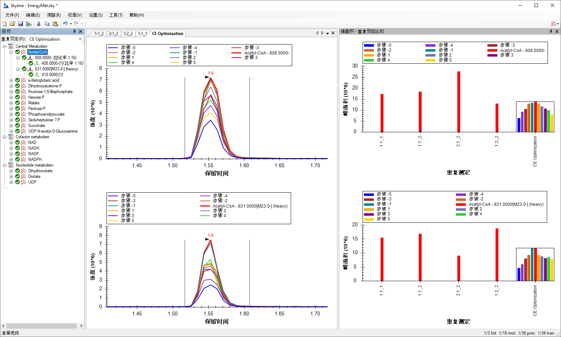Expand the NADH tree node
The height and width of the screenshot is (337, 561).
click(x=11, y=148)
